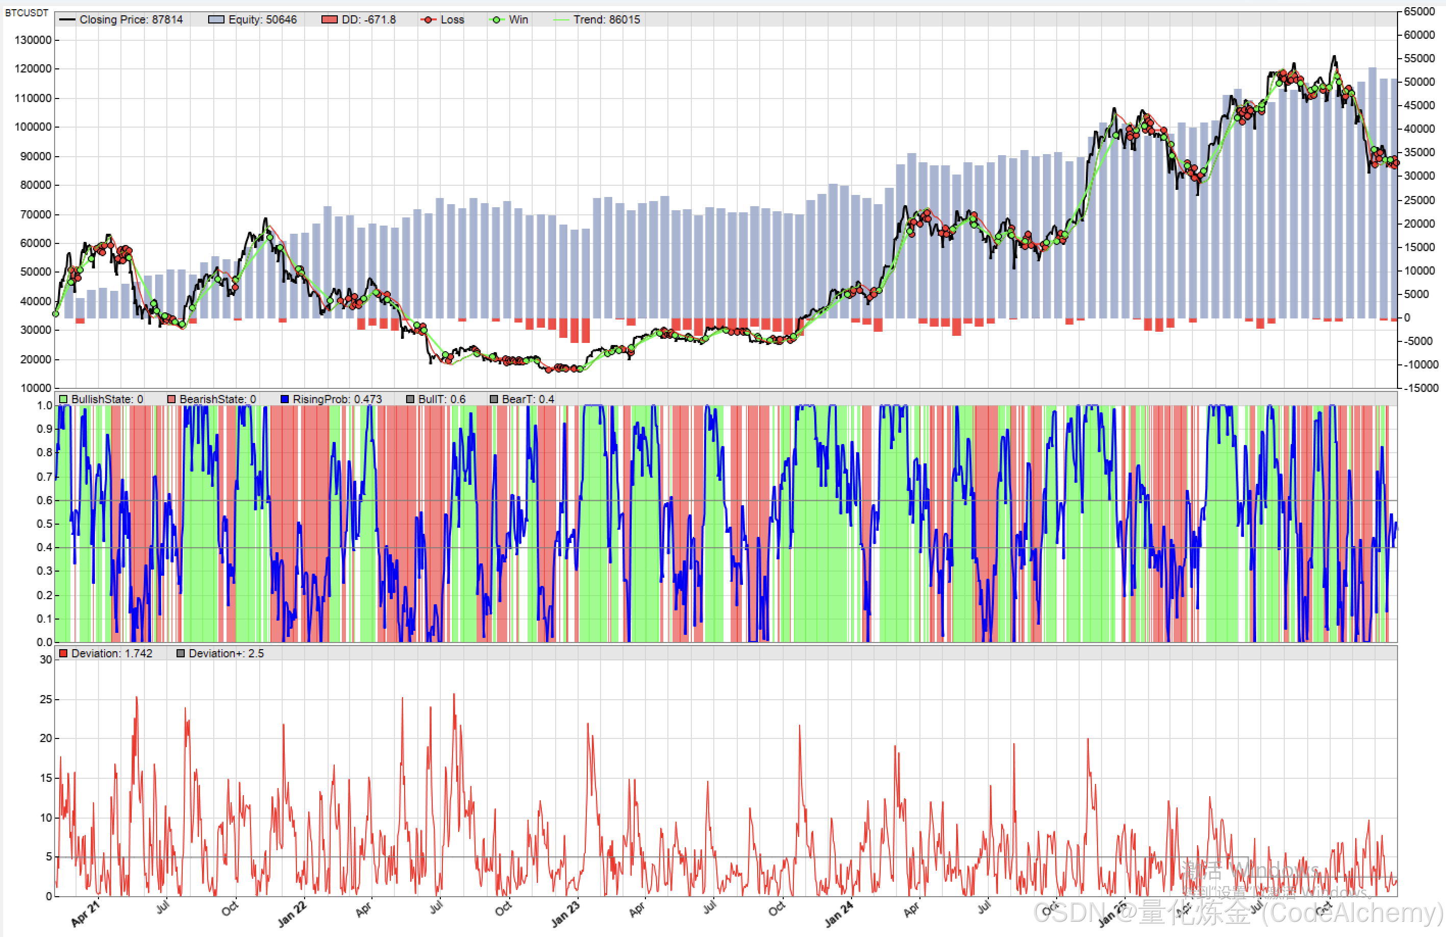Screen dimensions: 1446x937
Task: Click the gray Deviation+ legend square
Action: [181, 653]
